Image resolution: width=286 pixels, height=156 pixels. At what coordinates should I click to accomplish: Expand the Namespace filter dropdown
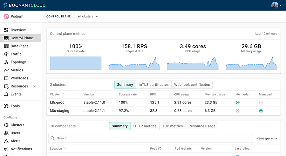[x=267, y=139]
